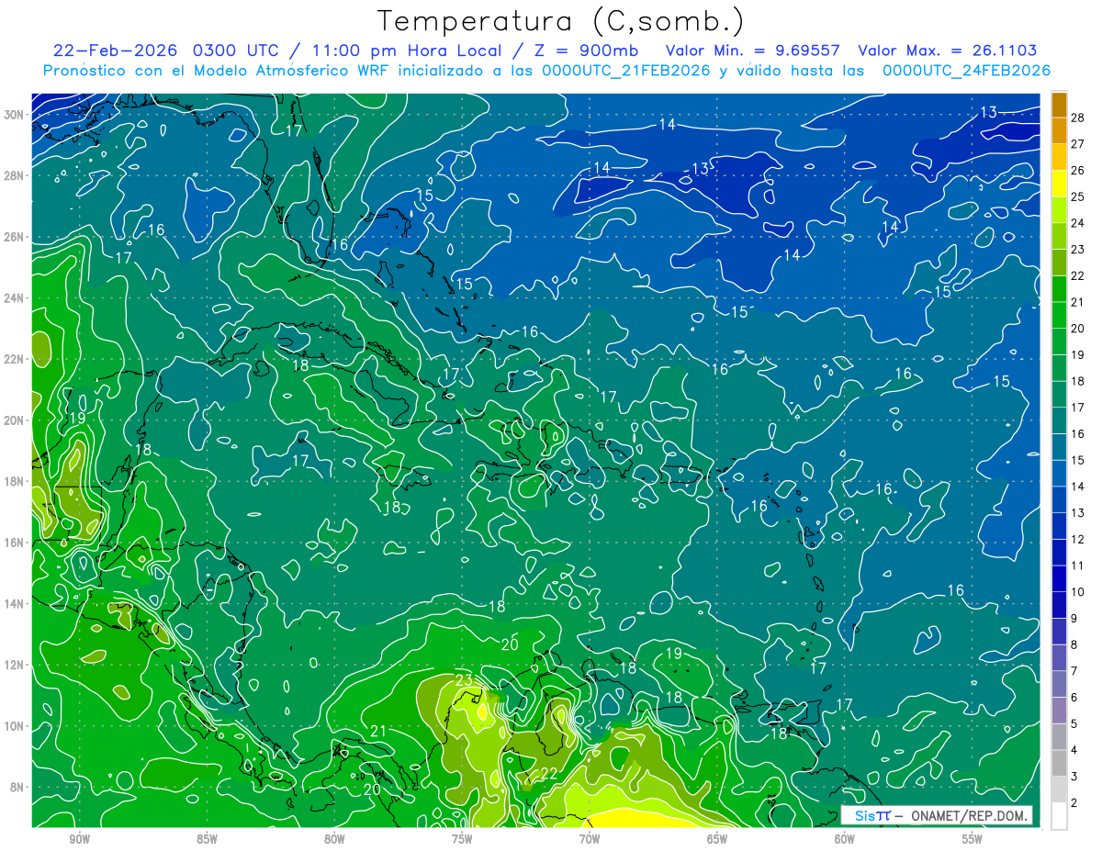Click the '24N' latitude axis label
The image size is (1102, 851).
pos(14,298)
